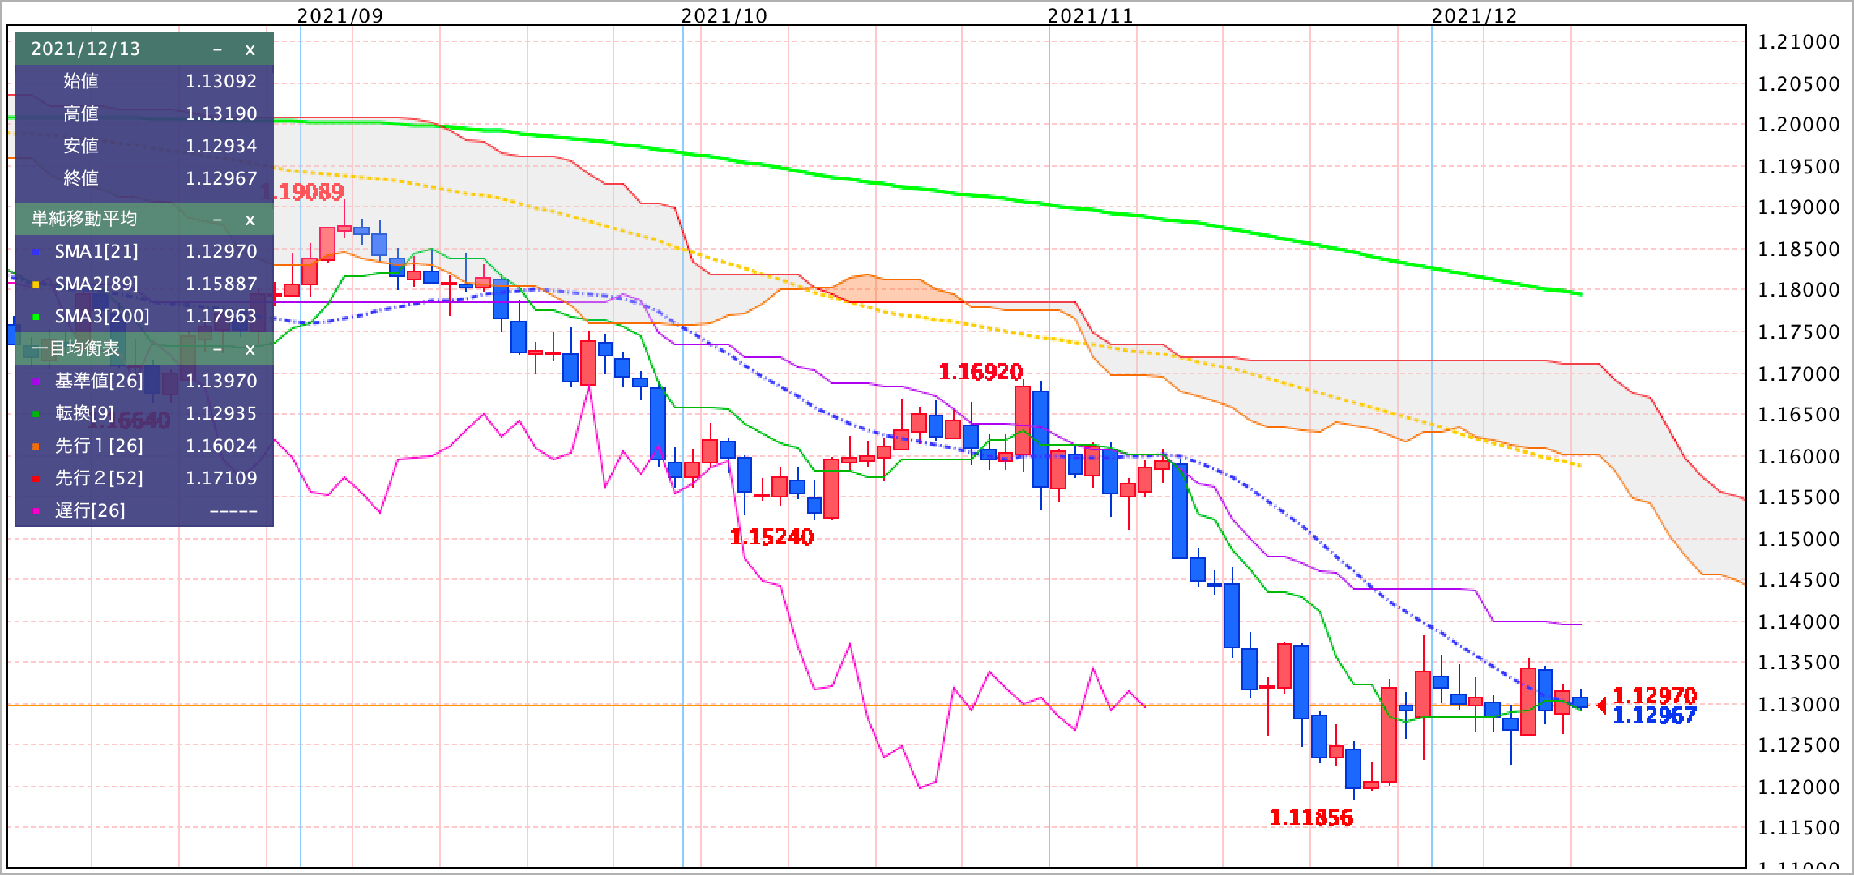The height and width of the screenshot is (875, 1854).
Task: Click the SMA1[21] blue color marker
Action: 36,252
